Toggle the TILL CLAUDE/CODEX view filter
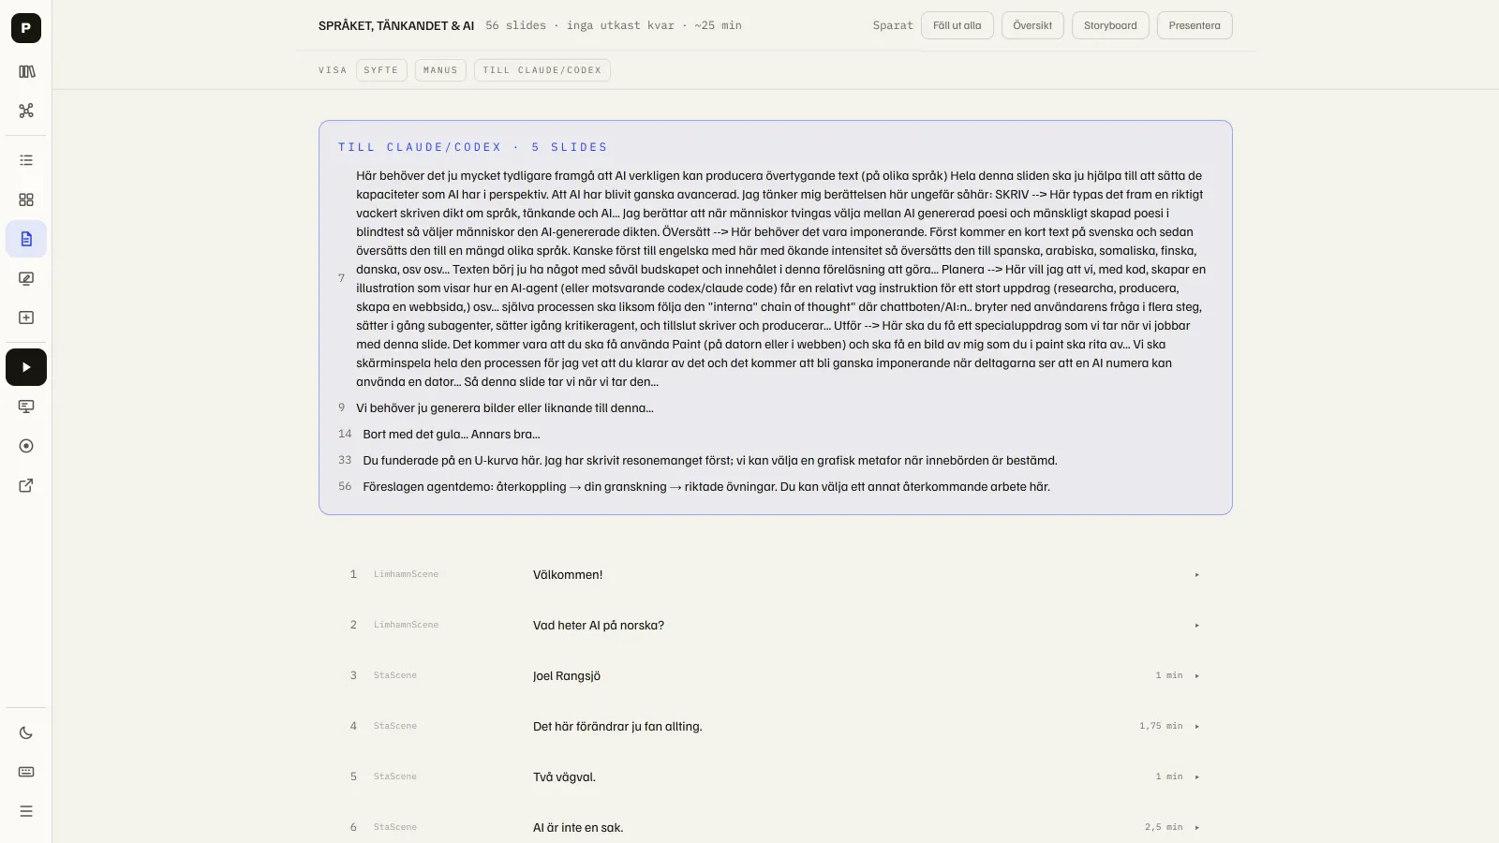The image size is (1499, 843). coord(542,70)
